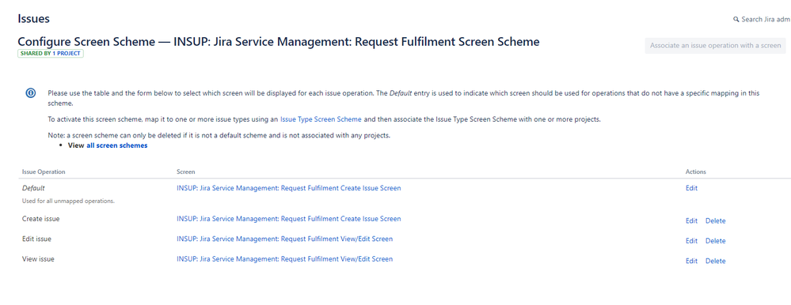Viewport: 791px width, 305px height.
Task: Click the Issues page heading
Action: coord(33,19)
